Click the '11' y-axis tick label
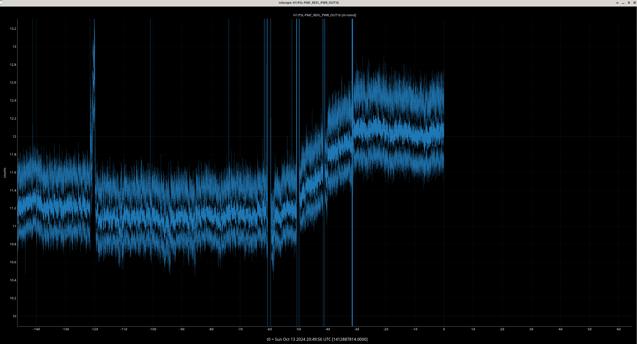Image resolution: width=637 pixels, height=344 pixels. click(14, 226)
